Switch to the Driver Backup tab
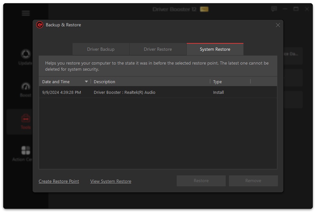The width and height of the screenshot is (316, 212). (101, 49)
